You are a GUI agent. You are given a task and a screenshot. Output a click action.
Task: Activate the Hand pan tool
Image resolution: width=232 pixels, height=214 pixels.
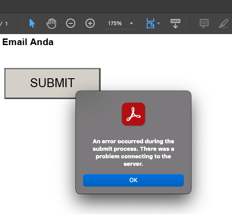point(51,23)
